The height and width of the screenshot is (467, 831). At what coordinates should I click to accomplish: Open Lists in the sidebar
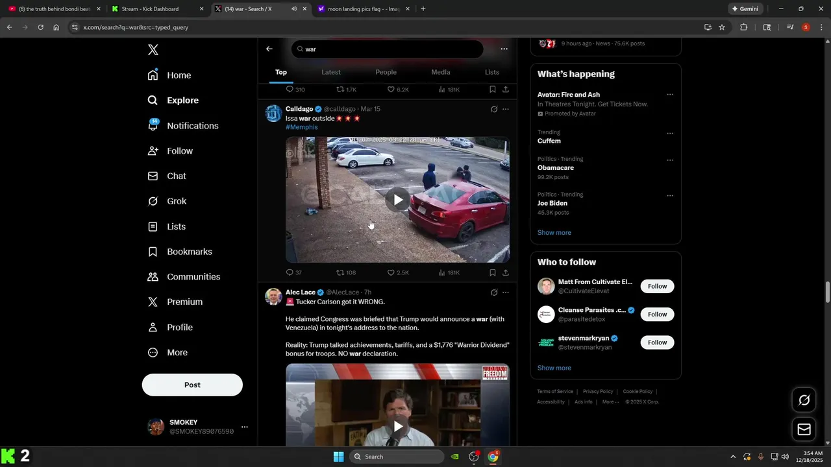point(167,226)
